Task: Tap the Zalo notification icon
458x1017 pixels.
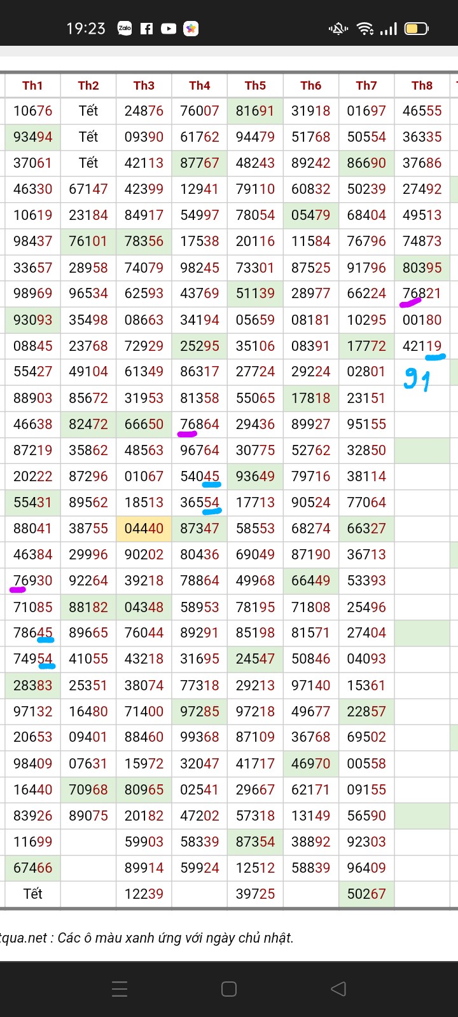Action: 125,28
